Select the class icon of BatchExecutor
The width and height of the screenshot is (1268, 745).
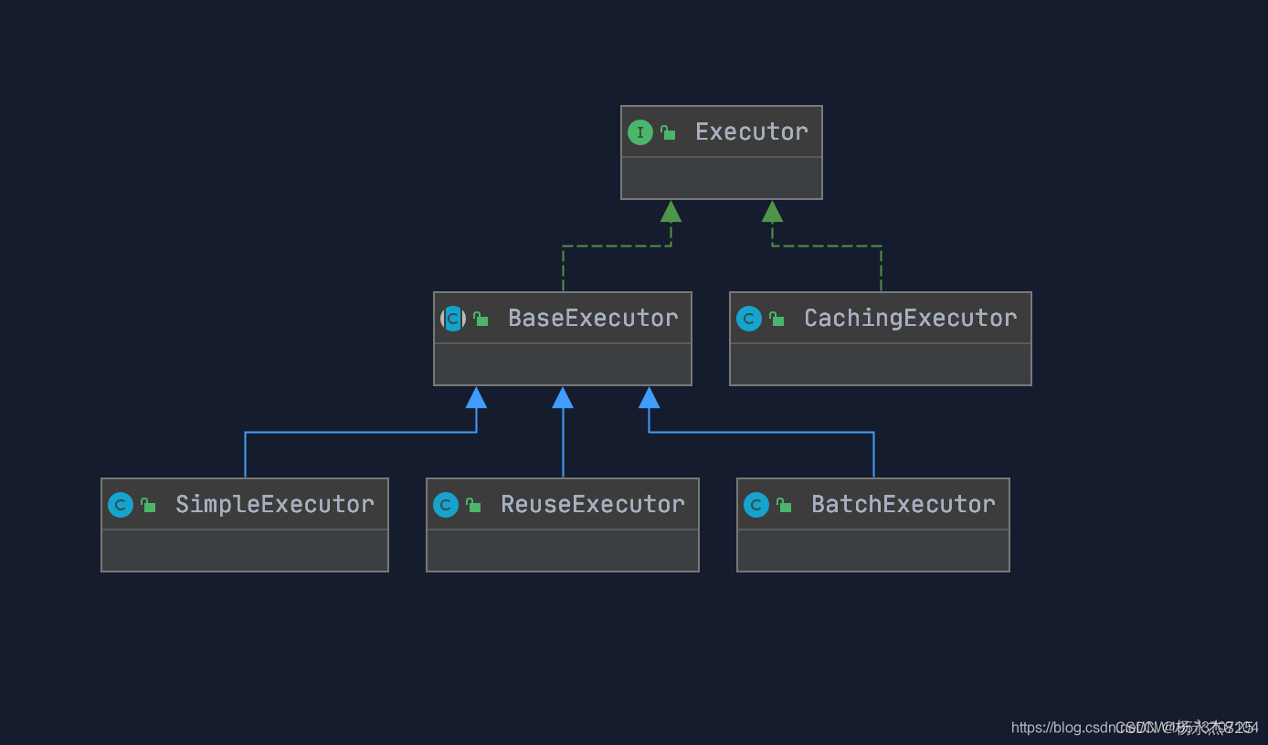[756, 504]
